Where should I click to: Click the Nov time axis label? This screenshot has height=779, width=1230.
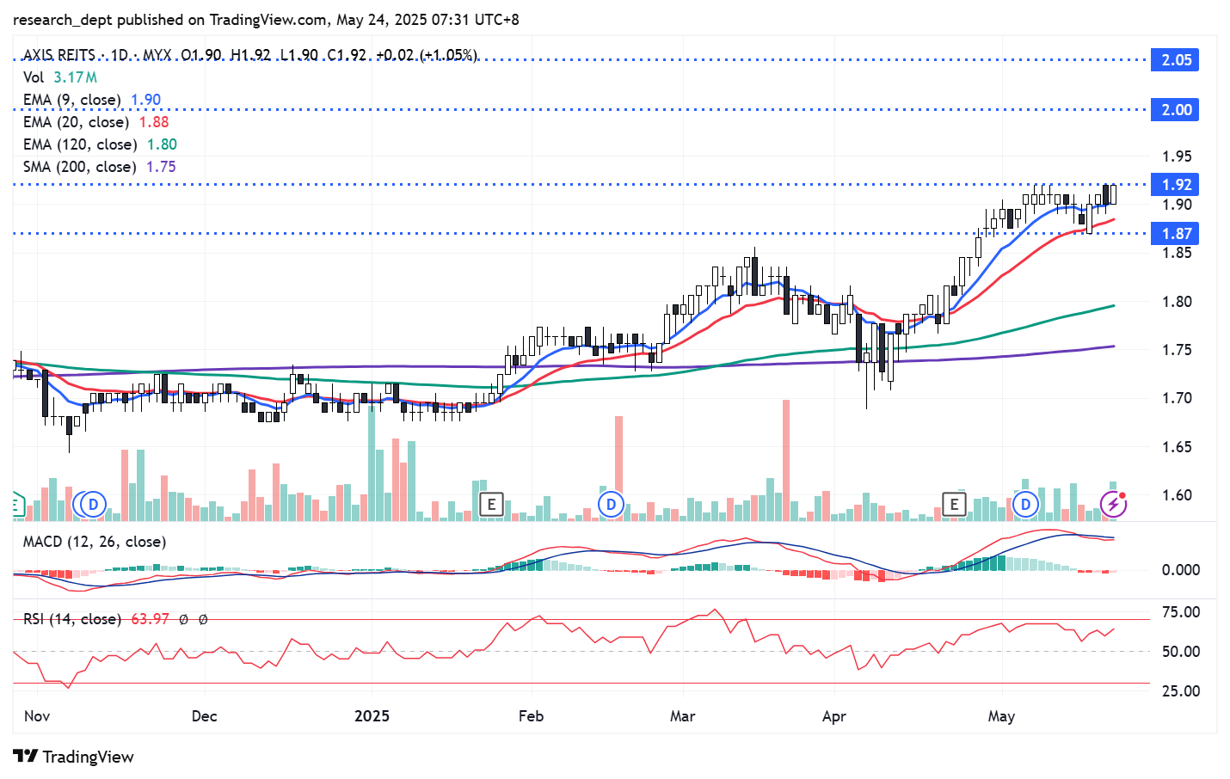coord(37,716)
